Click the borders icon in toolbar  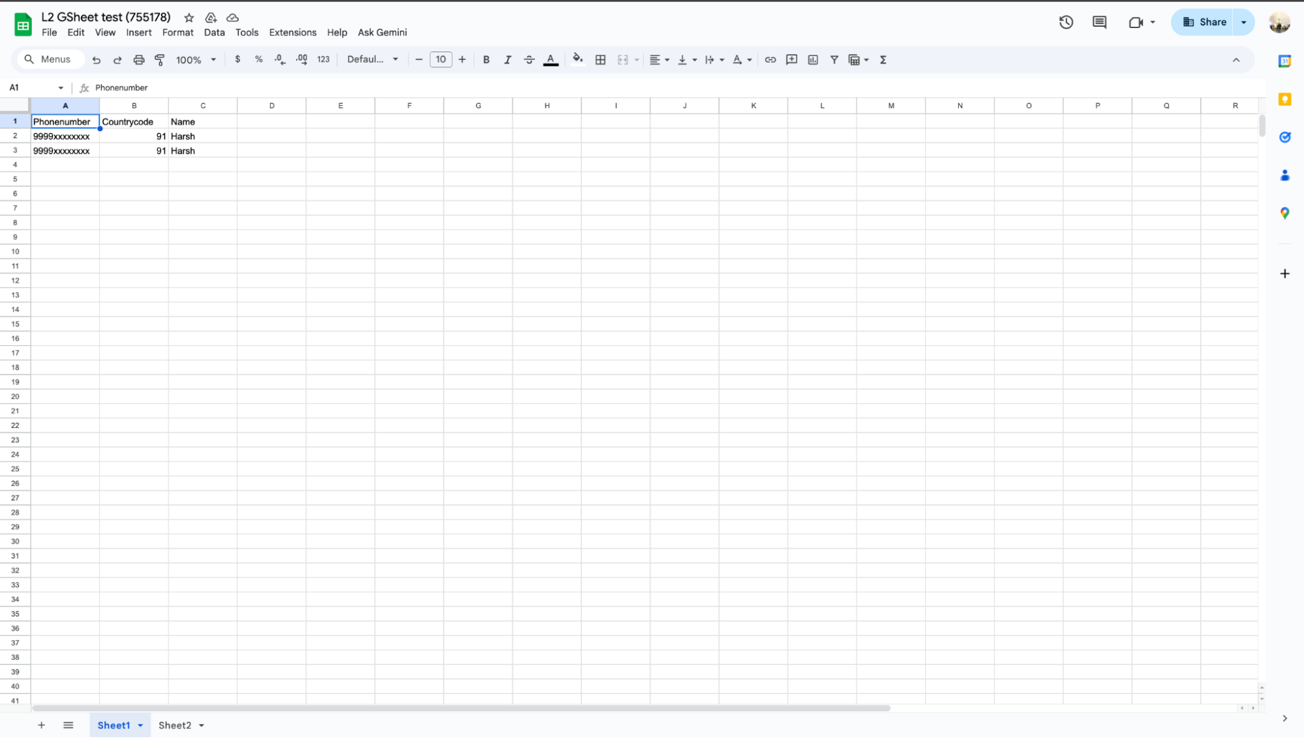[601, 59]
